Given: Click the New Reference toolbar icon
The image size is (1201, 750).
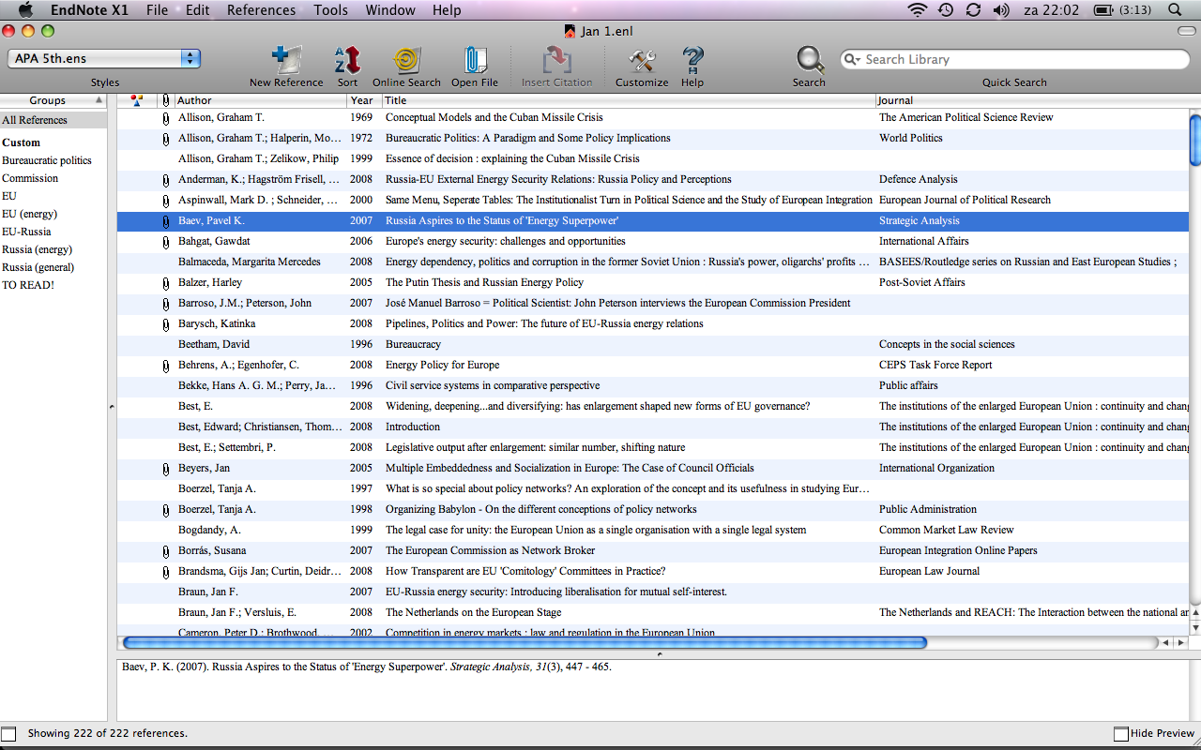Looking at the screenshot, I should point(286,61).
